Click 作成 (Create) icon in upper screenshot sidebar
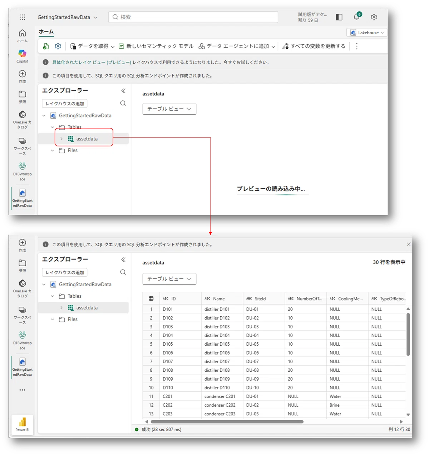429x455 pixels. (x=22, y=76)
